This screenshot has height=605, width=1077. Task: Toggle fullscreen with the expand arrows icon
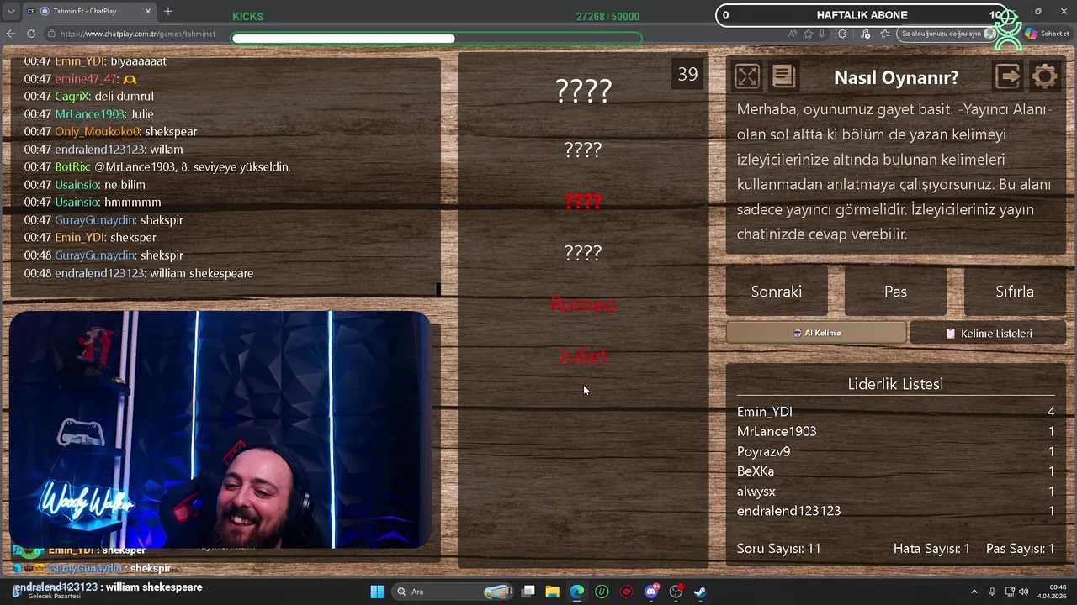pos(747,77)
